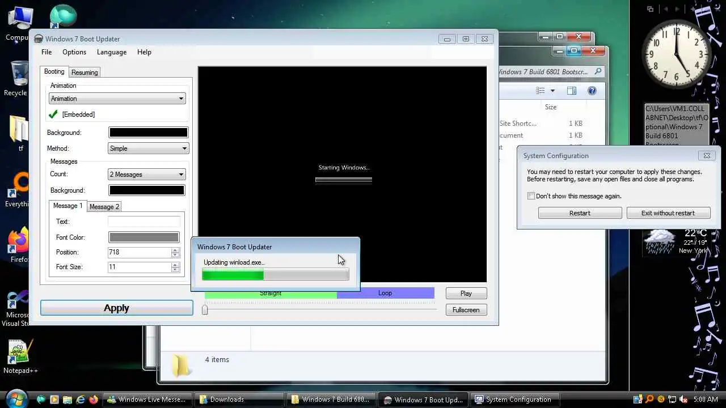Launch the Firefox desktop shortcut
The image size is (726, 408).
pyautogui.click(x=19, y=245)
